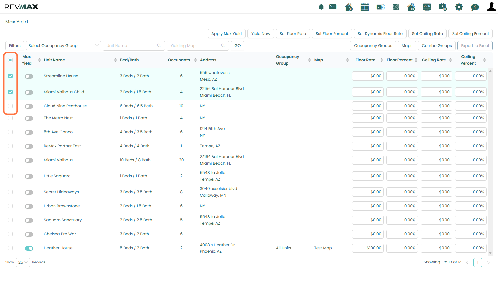Click the search icon in Yielding Map field
This screenshot has height=298, width=498.
[223, 46]
